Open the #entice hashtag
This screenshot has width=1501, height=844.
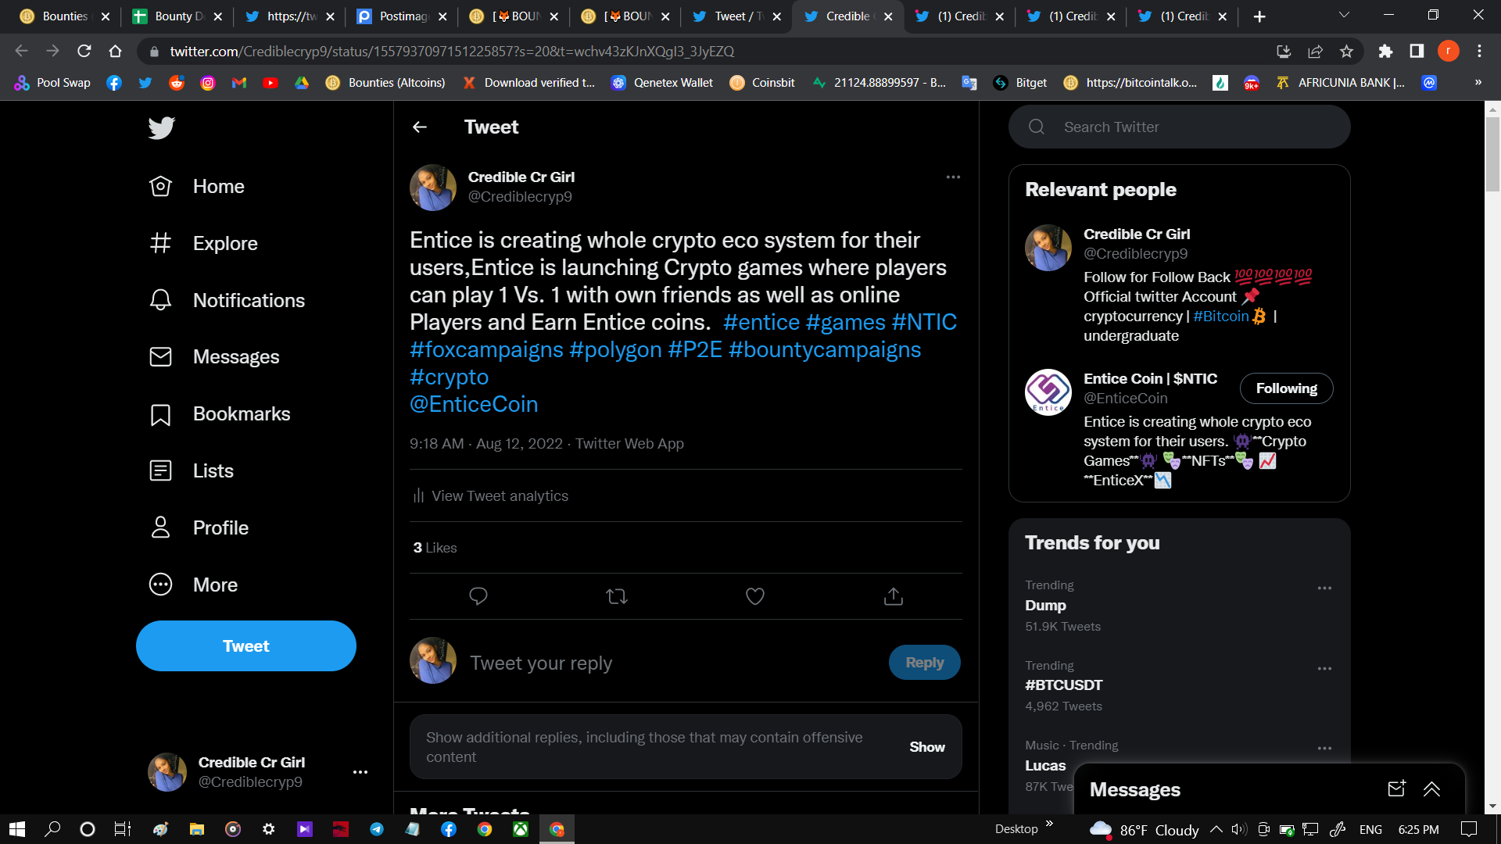(x=761, y=322)
